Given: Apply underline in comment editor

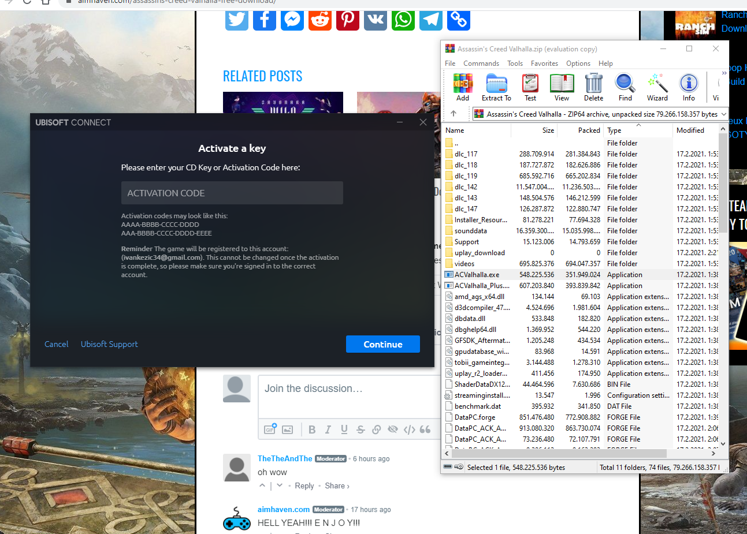Looking at the screenshot, I should [344, 430].
